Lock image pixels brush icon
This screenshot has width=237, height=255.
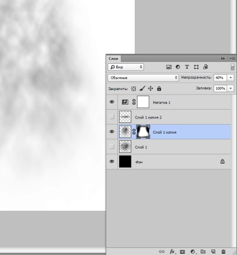pos(142,88)
